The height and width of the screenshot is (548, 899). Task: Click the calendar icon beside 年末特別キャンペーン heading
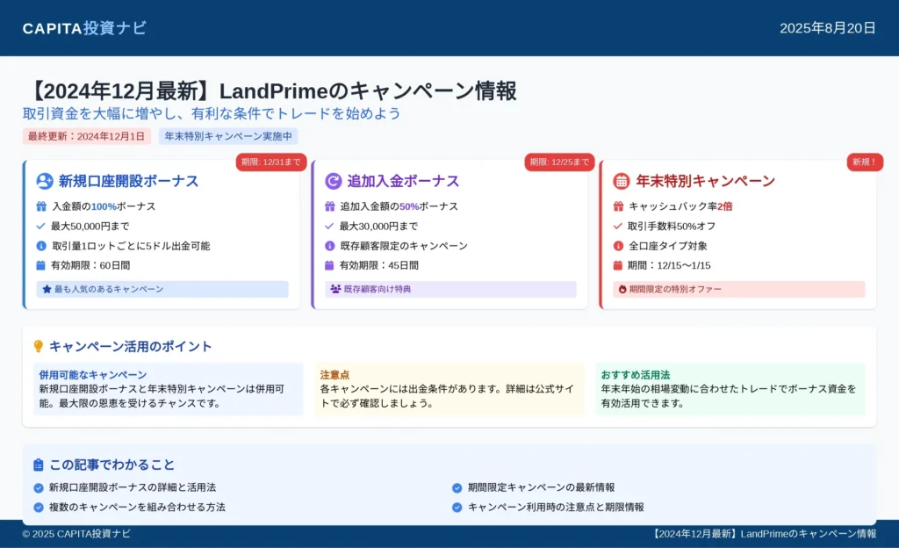pos(621,181)
